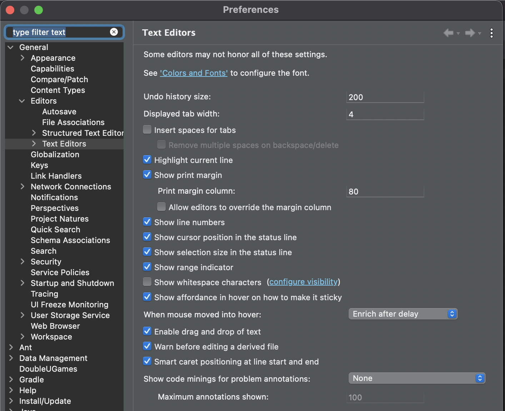Uncheck Show print margin
Image resolution: width=505 pixels, height=411 pixels.
[x=147, y=174]
